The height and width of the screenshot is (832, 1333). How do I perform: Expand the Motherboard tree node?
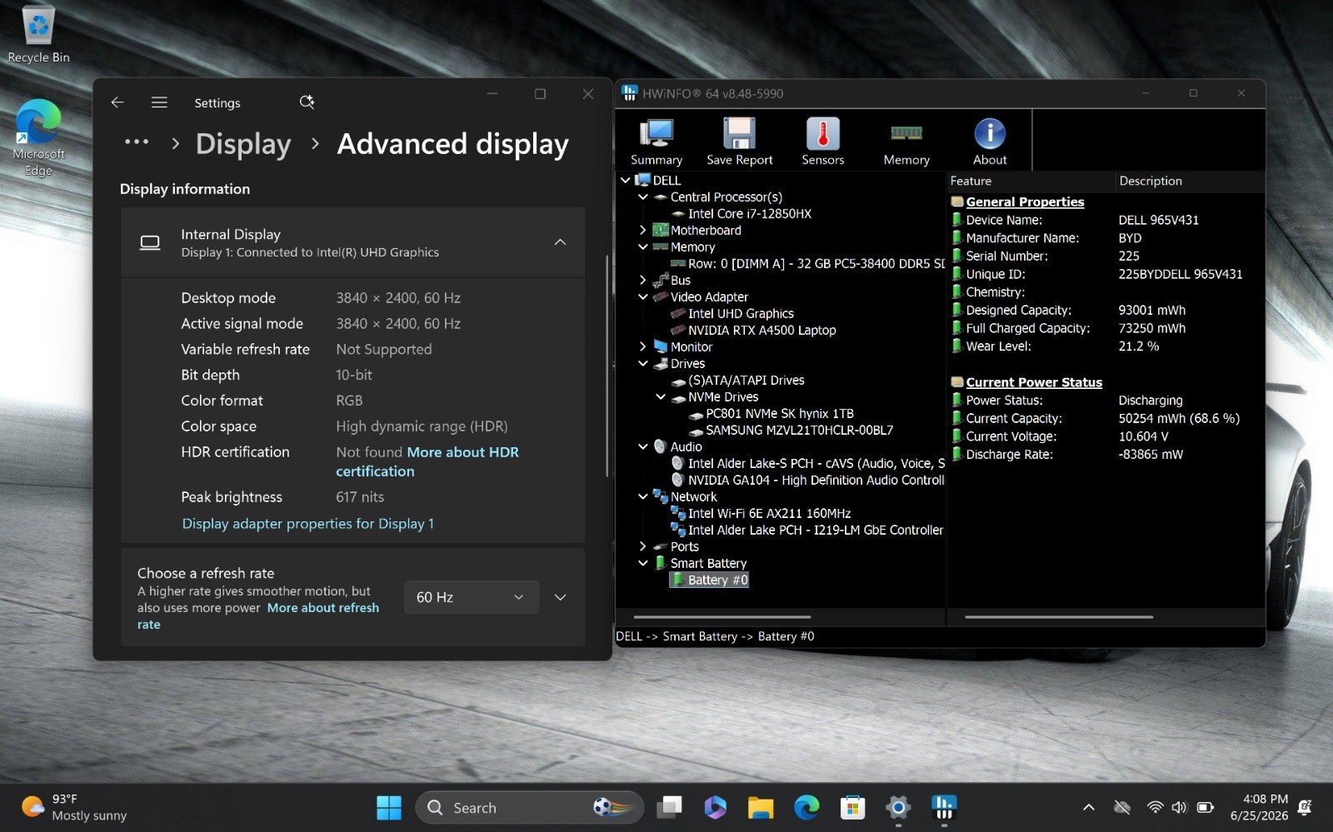642,230
